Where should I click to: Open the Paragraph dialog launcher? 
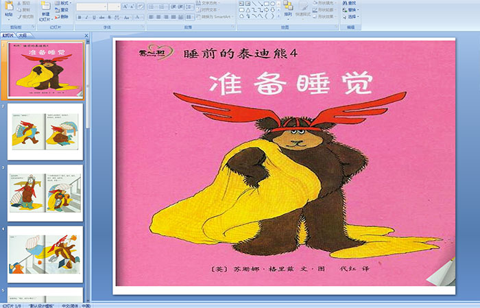click(x=233, y=27)
